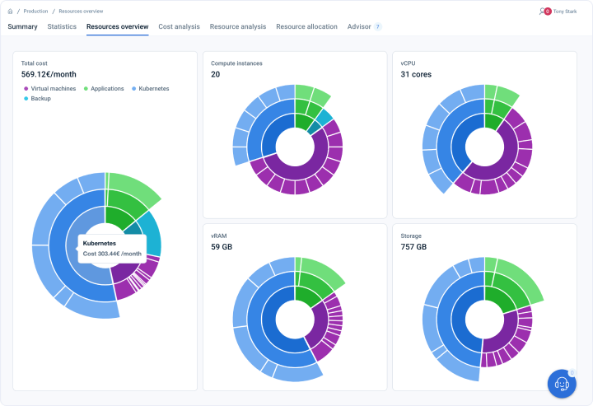Open the Resource allocation tab
This screenshot has height=406, width=593.
(306, 27)
